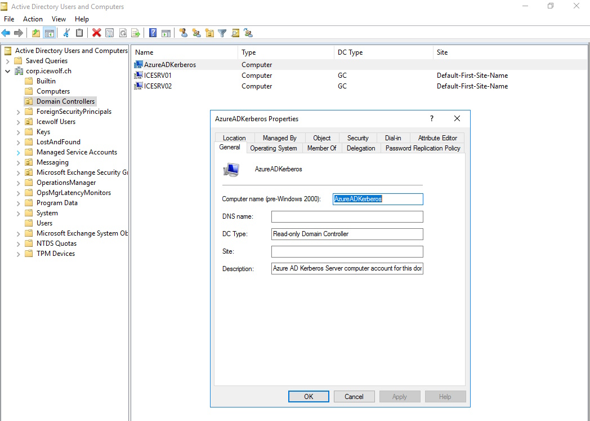Click the Paste clipboard icon
Image resolution: width=590 pixels, height=421 pixels.
[79, 33]
